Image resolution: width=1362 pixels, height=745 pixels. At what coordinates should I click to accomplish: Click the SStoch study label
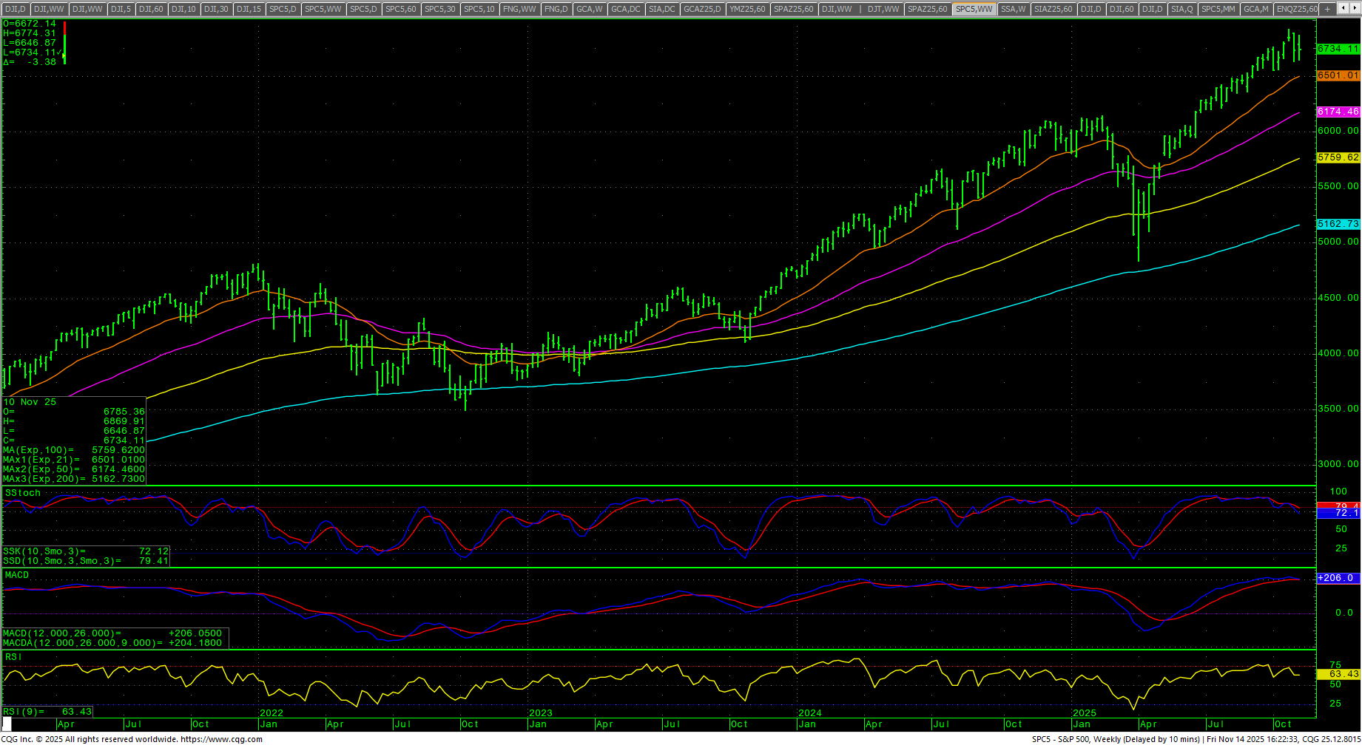23,493
